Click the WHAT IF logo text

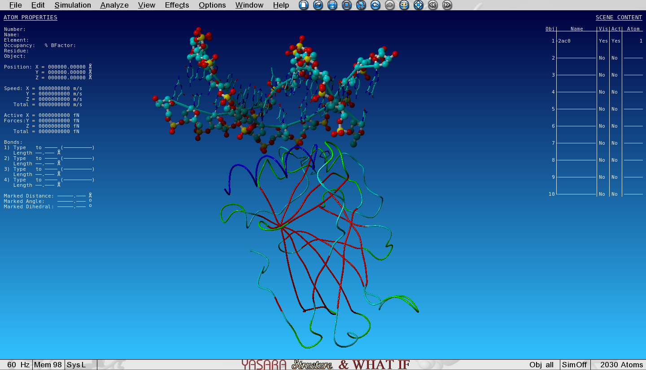coord(381,365)
